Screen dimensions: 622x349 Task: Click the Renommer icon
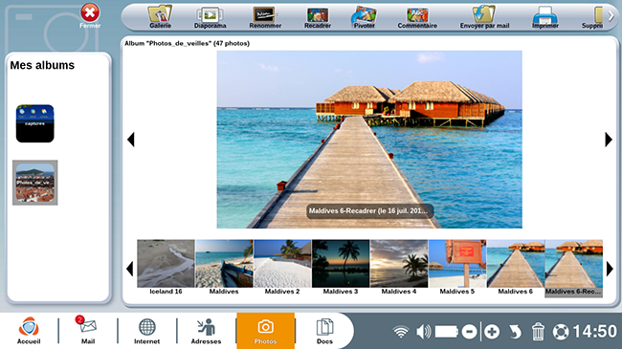(x=265, y=16)
